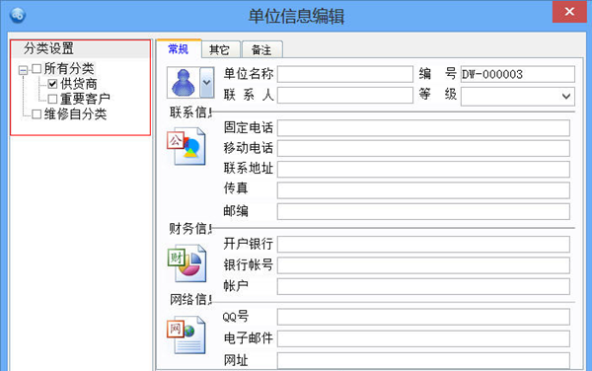Open the avatar picker dropdown arrow
592x371 pixels.
click(207, 83)
